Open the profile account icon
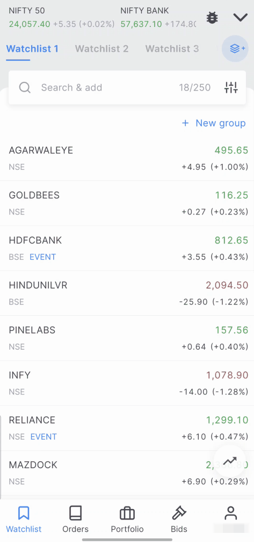This screenshot has width=254, height=542. (x=230, y=513)
